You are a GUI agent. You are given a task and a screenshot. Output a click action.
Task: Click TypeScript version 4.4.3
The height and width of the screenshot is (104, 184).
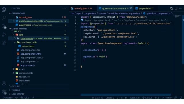click(x=157, y=98)
